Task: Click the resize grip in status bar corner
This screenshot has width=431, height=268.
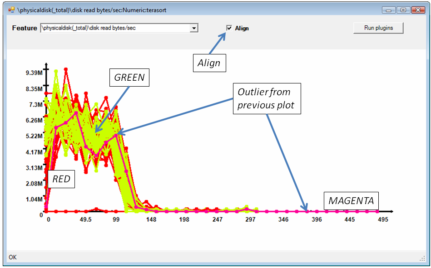Action: point(422,258)
